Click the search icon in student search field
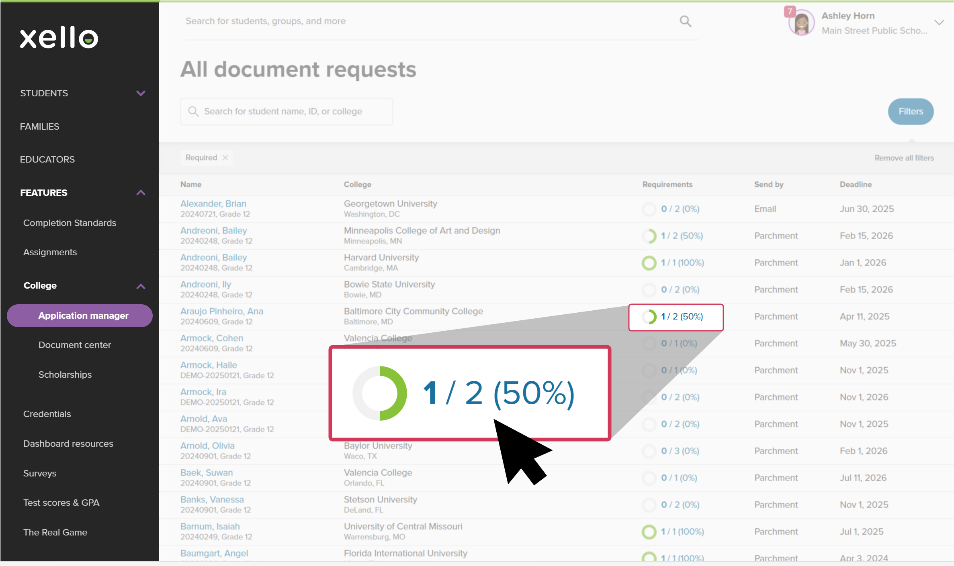The width and height of the screenshot is (954, 566). [193, 111]
